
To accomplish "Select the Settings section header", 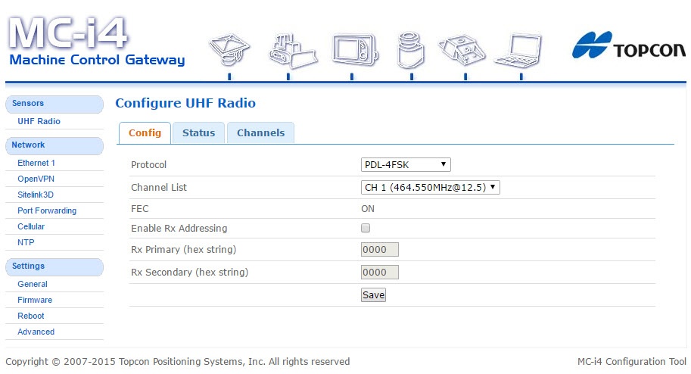I will click(54, 266).
